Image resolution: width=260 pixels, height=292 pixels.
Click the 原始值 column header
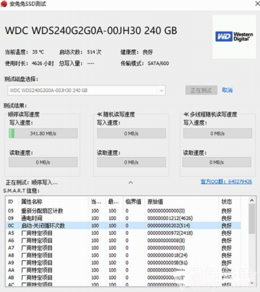coord(182,202)
